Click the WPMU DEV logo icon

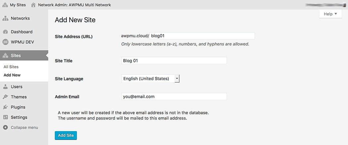pos(5,42)
